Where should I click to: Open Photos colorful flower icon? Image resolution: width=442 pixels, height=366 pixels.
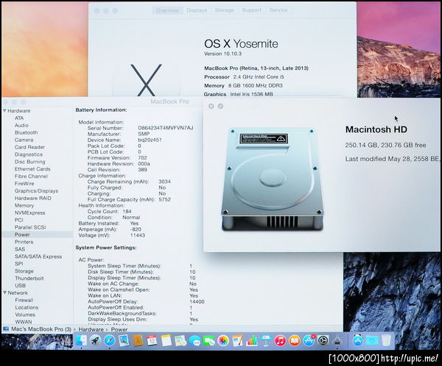(223, 341)
